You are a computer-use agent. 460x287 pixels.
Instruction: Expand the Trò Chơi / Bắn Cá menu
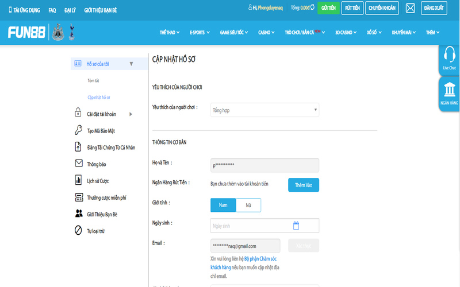click(x=305, y=33)
